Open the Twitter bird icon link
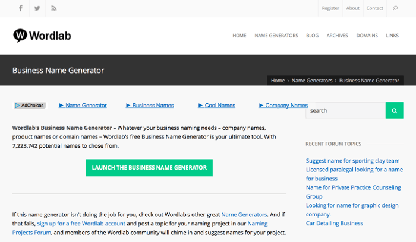Screen dimensions: 416x242 [x=37, y=8]
